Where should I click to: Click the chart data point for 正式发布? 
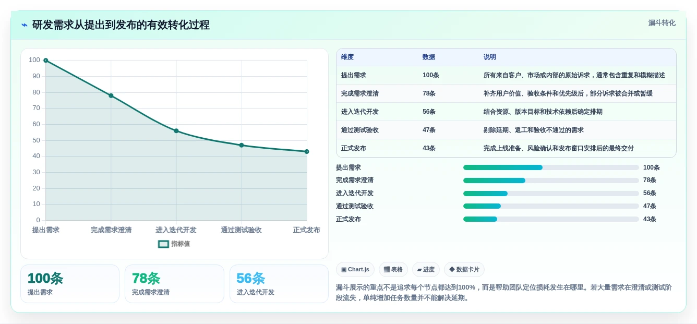pyautogui.click(x=307, y=151)
